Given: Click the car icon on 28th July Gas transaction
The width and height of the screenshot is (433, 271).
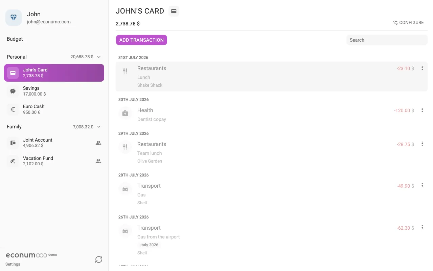Looking at the screenshot, I should pos(125,189).
